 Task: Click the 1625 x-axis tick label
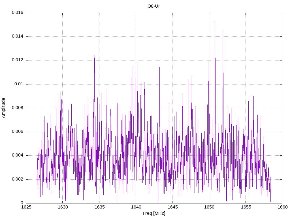point(26,207)
